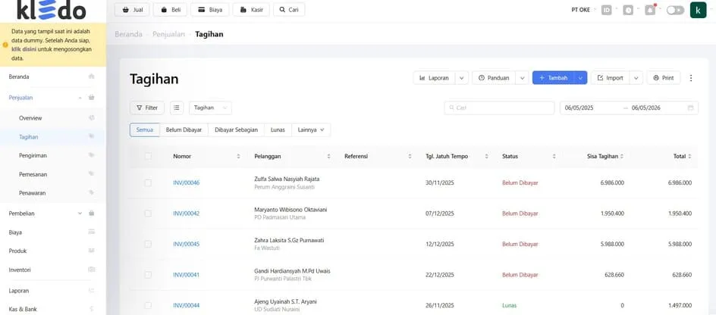Go to Beranda breadcrumb link
Viewport: 716px width, 315px height.
[x=128, y=34]
